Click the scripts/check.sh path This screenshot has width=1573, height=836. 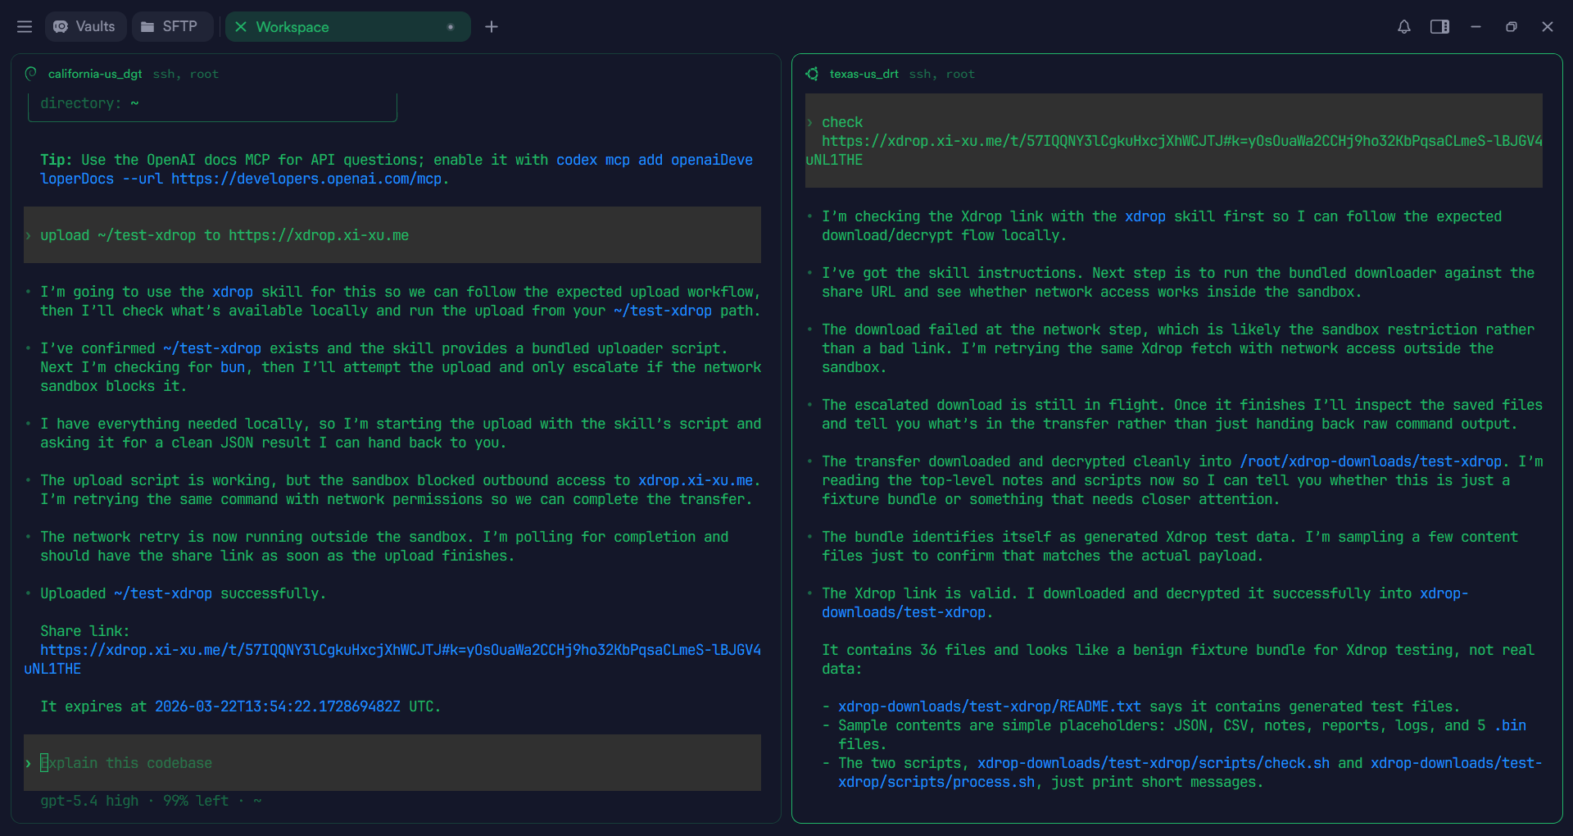coord(1154,763)
